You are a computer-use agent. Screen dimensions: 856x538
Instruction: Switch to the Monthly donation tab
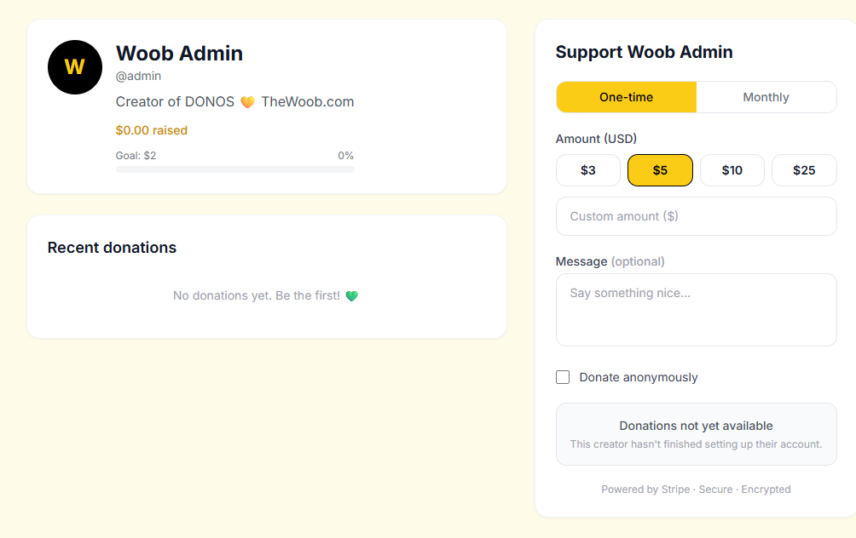[766, 97]
